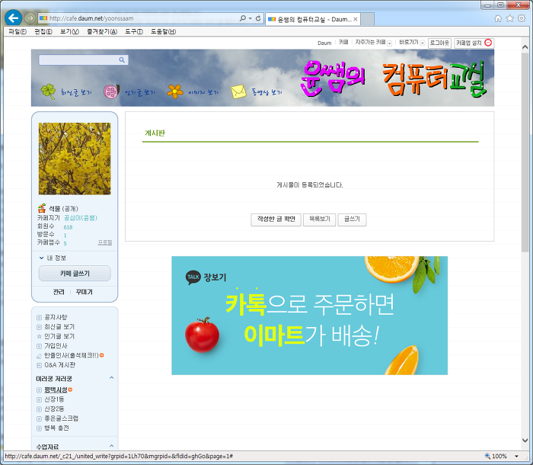The width and height of the screenshot is (533, 465).
Task: Close the 윤쌤의 컴퓨터교실 browser tab
Action: (356, 19)
